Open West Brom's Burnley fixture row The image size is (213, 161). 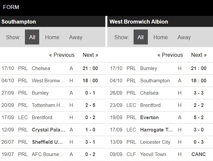pos(149,68)
